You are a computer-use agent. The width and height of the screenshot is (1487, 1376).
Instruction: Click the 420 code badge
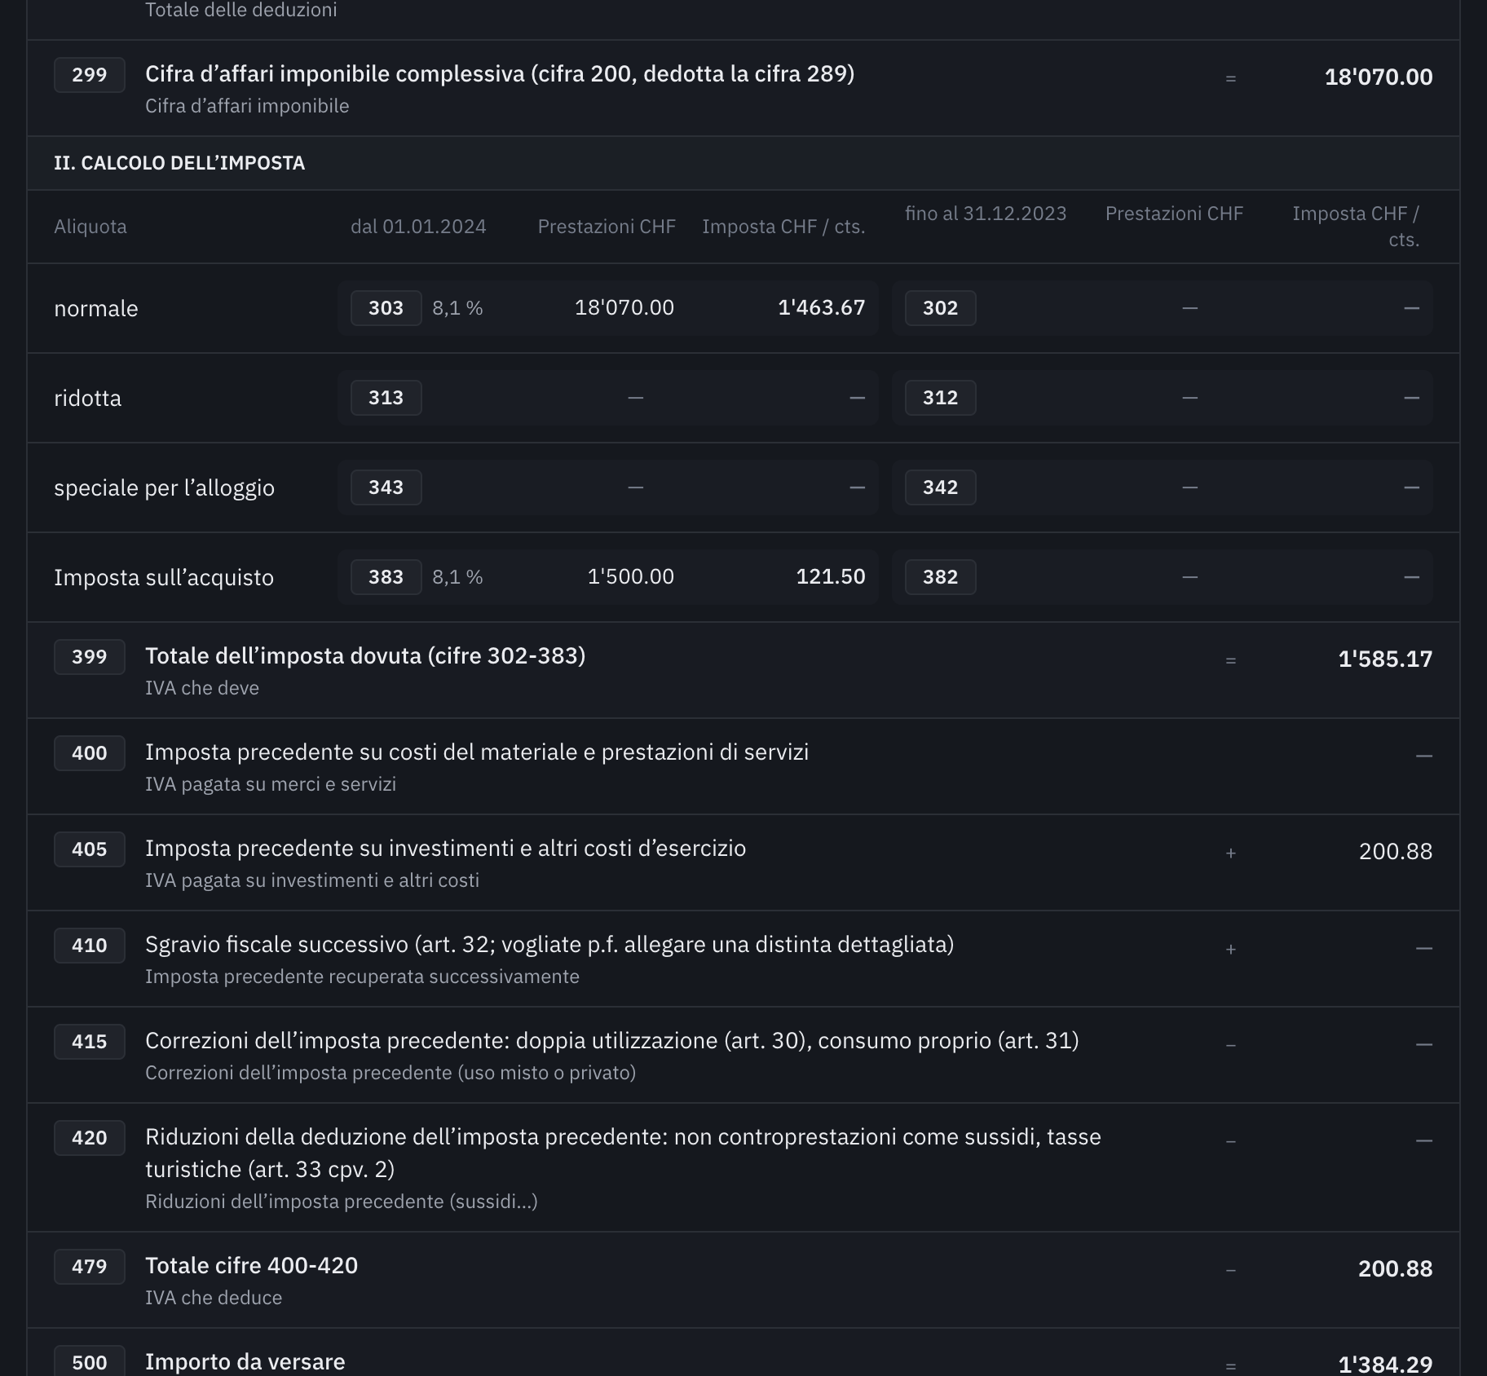pos(90,1138)
